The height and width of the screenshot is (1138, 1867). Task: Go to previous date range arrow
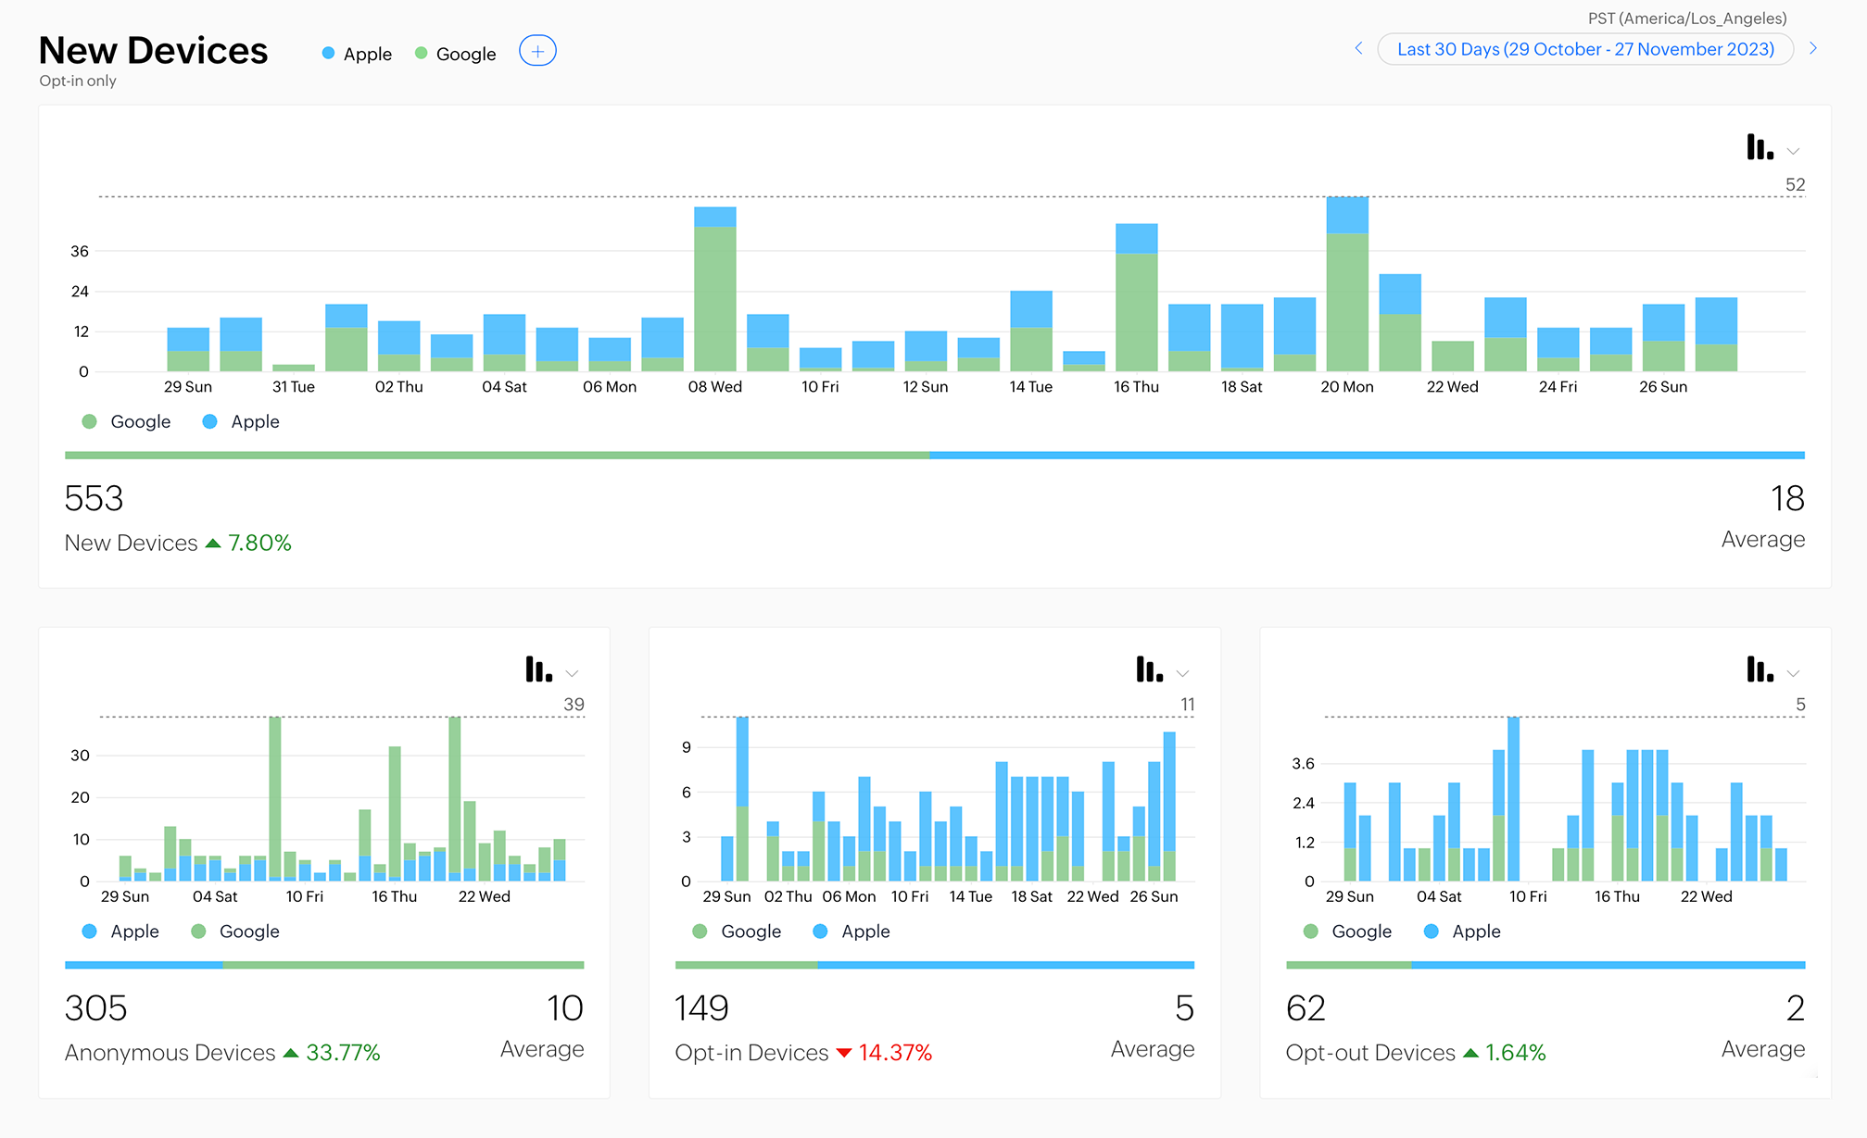click(x=1358, y=48)
